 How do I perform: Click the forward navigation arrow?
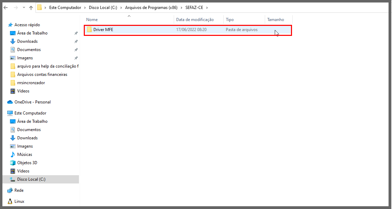[16, 8]
